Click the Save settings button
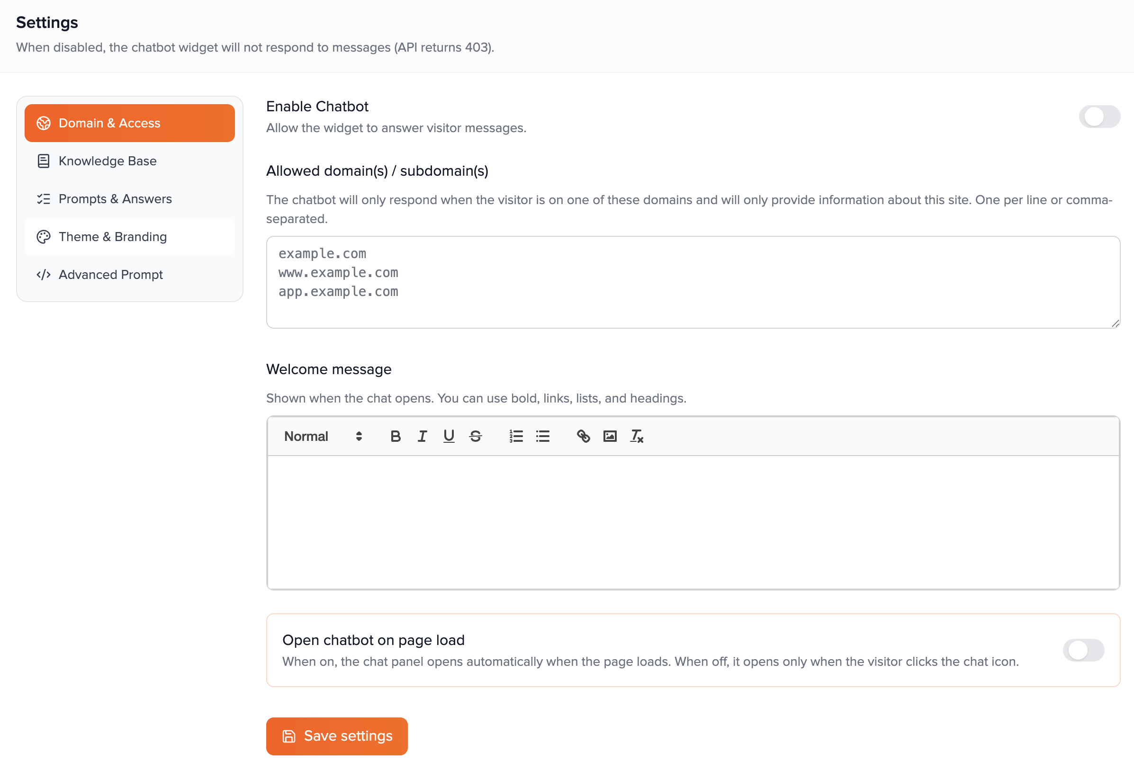 (337, 736)
